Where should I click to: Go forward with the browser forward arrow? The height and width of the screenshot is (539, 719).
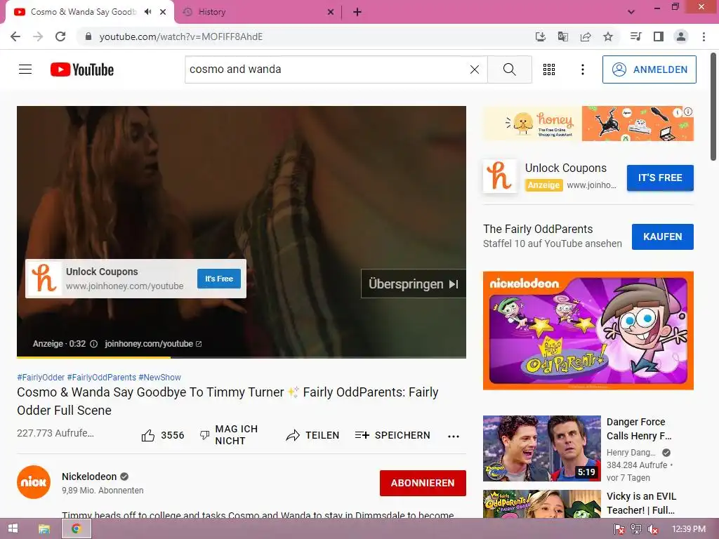pyautogui.click(x=38, y=36)
